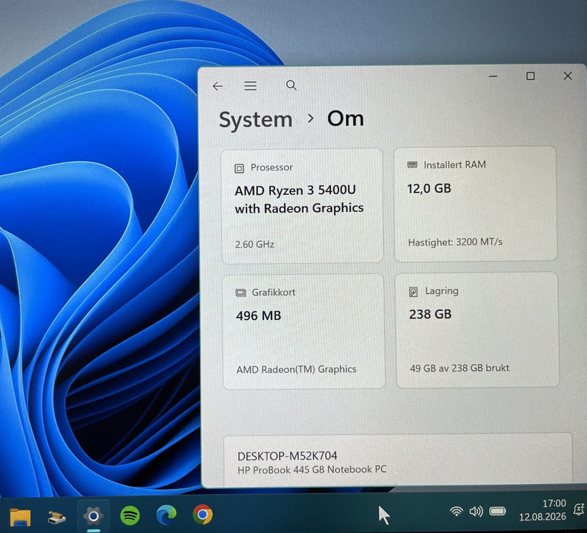Open the notification bell in the tray
587x533 pixels.
pos(579,509)
